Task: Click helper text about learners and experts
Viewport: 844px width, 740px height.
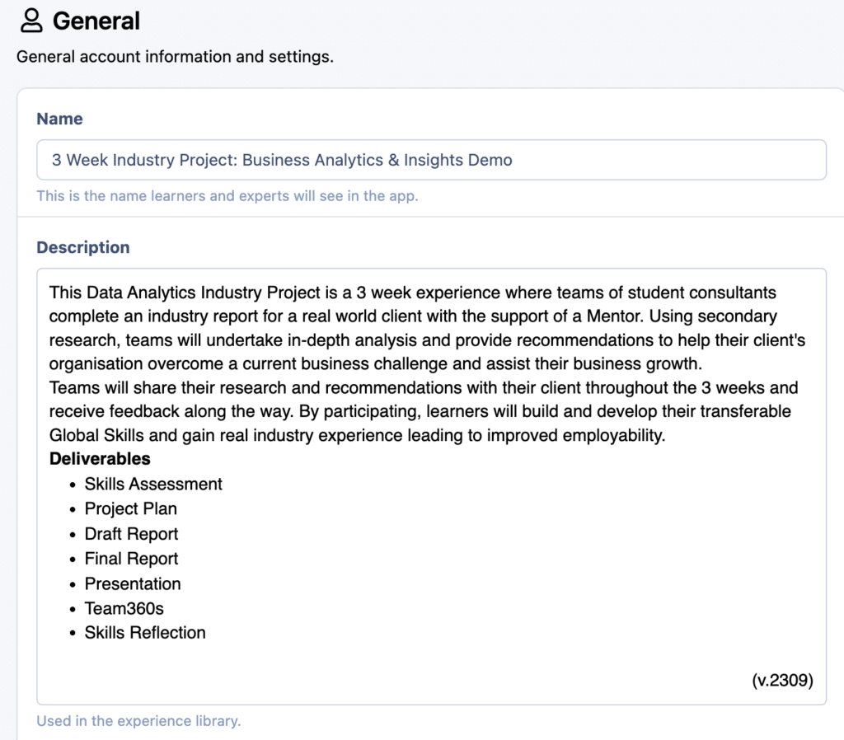Action: pyautogui.click(x=227, y=196)
